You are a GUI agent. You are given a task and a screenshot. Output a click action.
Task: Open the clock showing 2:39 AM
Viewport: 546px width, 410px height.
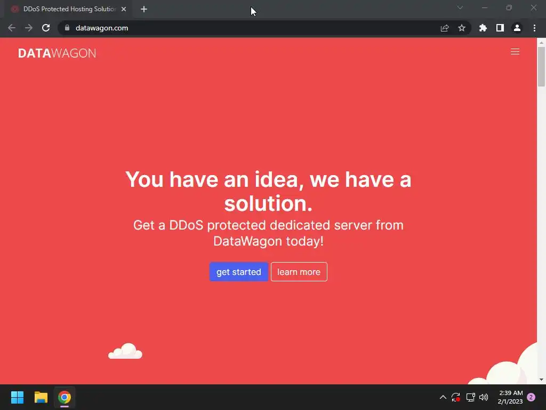coord(510,397)
